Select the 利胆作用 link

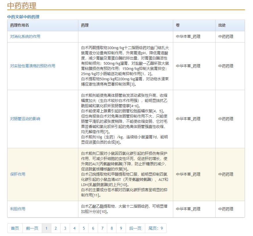(x=18, y=209)
